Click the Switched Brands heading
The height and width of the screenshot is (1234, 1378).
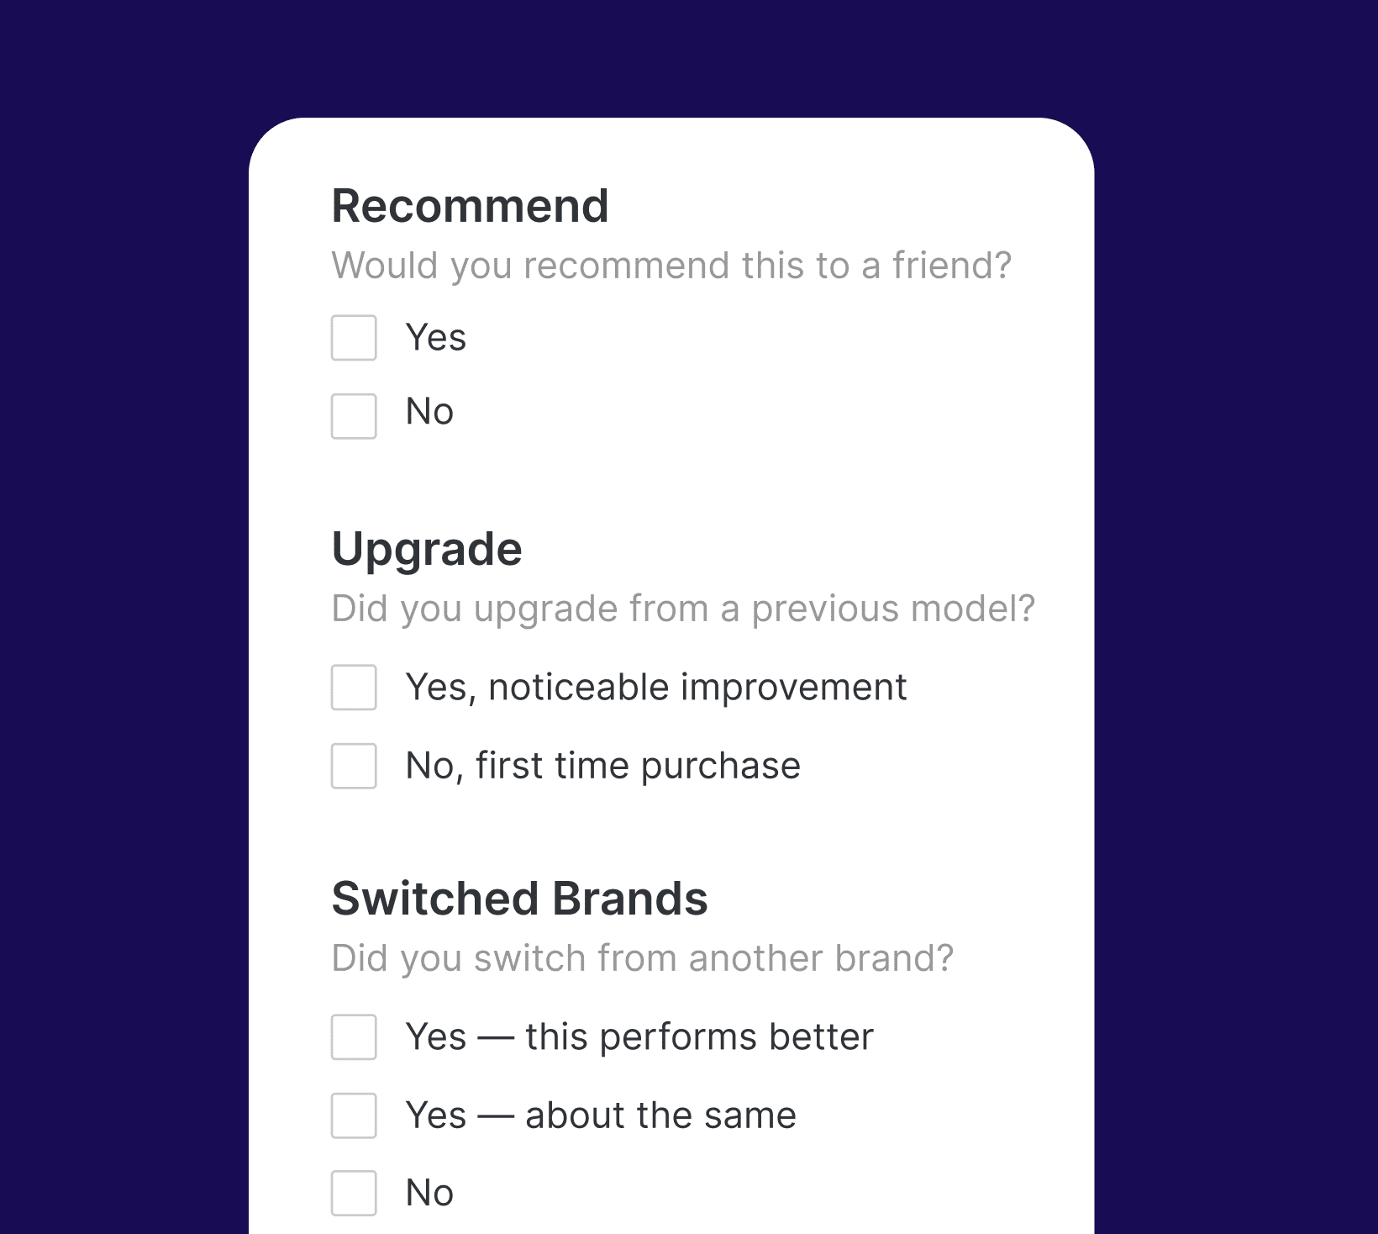(520, 899)
